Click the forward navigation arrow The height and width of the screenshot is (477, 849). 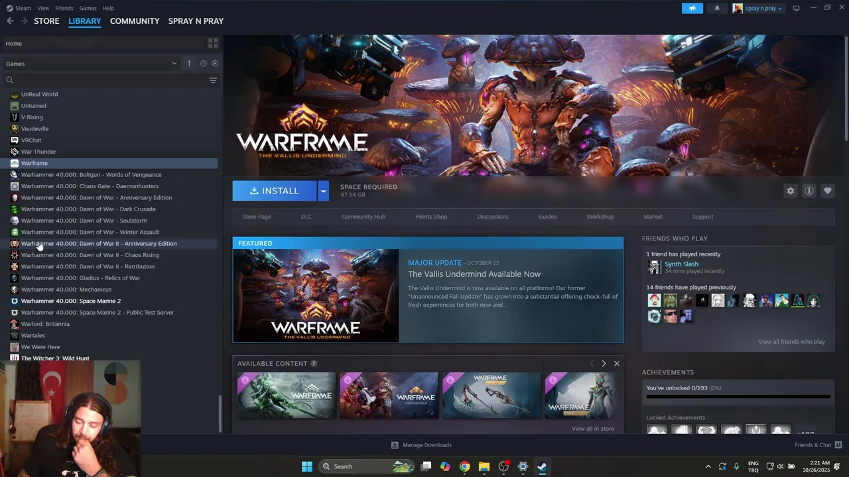pyautogui.click(x=24, y=21)
